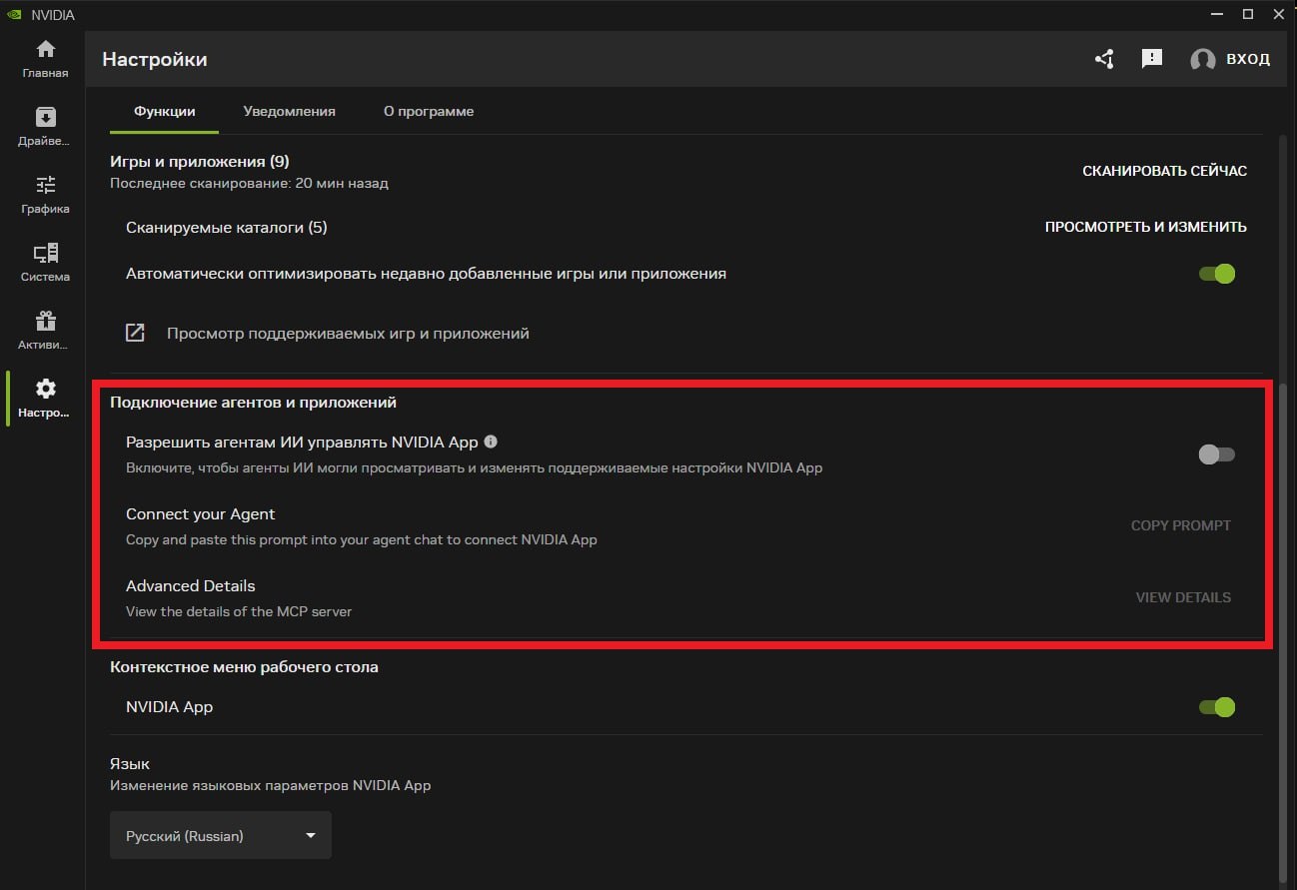This screenshot has width=1297, height=890.
Task: Open the feedback speech-bubble icon
Action: click(1152, 59)
